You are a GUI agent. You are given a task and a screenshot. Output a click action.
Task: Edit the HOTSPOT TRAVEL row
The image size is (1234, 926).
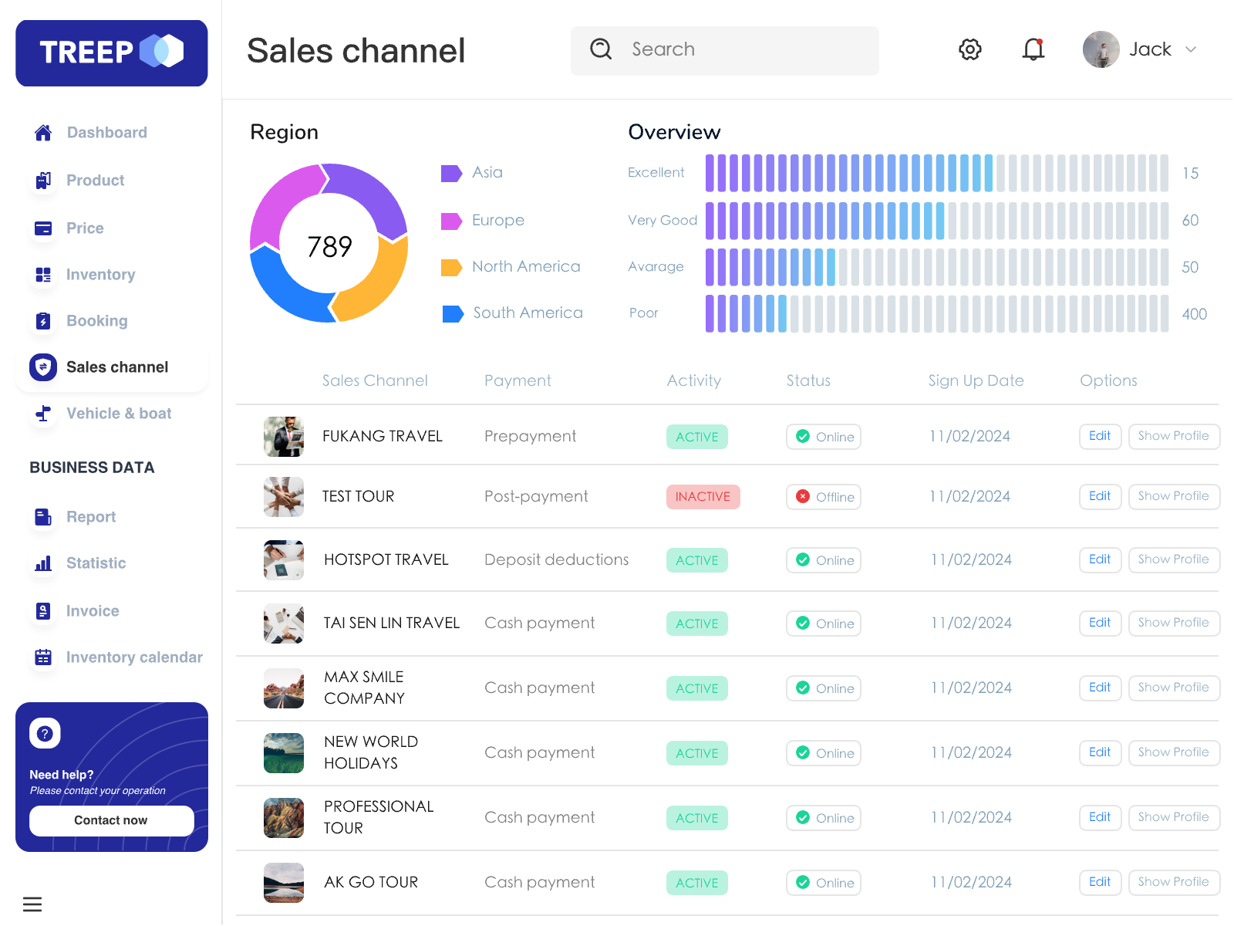[1100, 559]
